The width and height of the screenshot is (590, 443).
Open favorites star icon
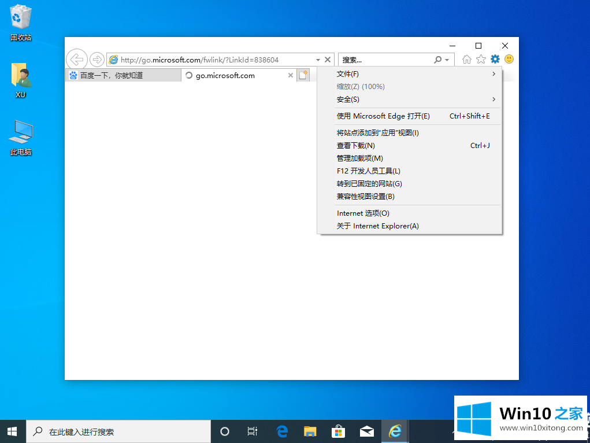(x=481, y=59)
